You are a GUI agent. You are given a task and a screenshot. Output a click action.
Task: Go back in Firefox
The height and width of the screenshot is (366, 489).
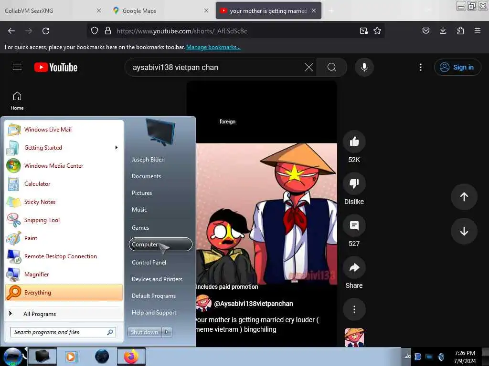(x=11, y=31)
